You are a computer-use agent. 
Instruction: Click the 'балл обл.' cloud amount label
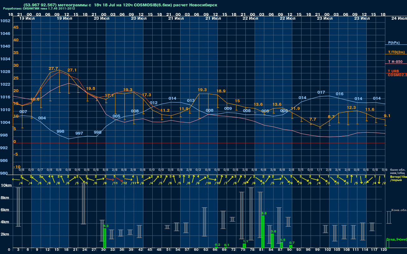pos(397,170)
